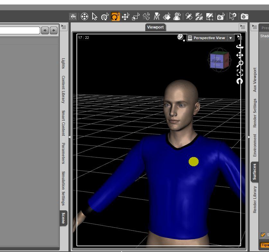Screen dimensions: 269x252
Task: Collapse the right pane with arrow
Action: click(x=249, y=137)
